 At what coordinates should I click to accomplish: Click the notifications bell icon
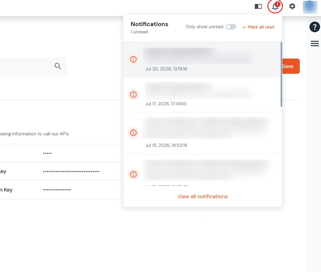pyautogui.click(x=275, y=6)
